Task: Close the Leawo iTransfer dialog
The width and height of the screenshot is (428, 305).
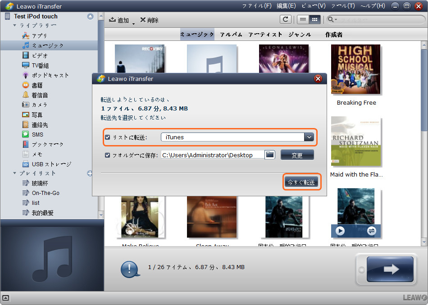Action: tap(318, 79)
